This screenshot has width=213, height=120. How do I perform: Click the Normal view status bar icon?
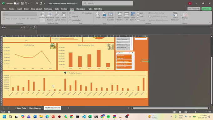point(174,112)
